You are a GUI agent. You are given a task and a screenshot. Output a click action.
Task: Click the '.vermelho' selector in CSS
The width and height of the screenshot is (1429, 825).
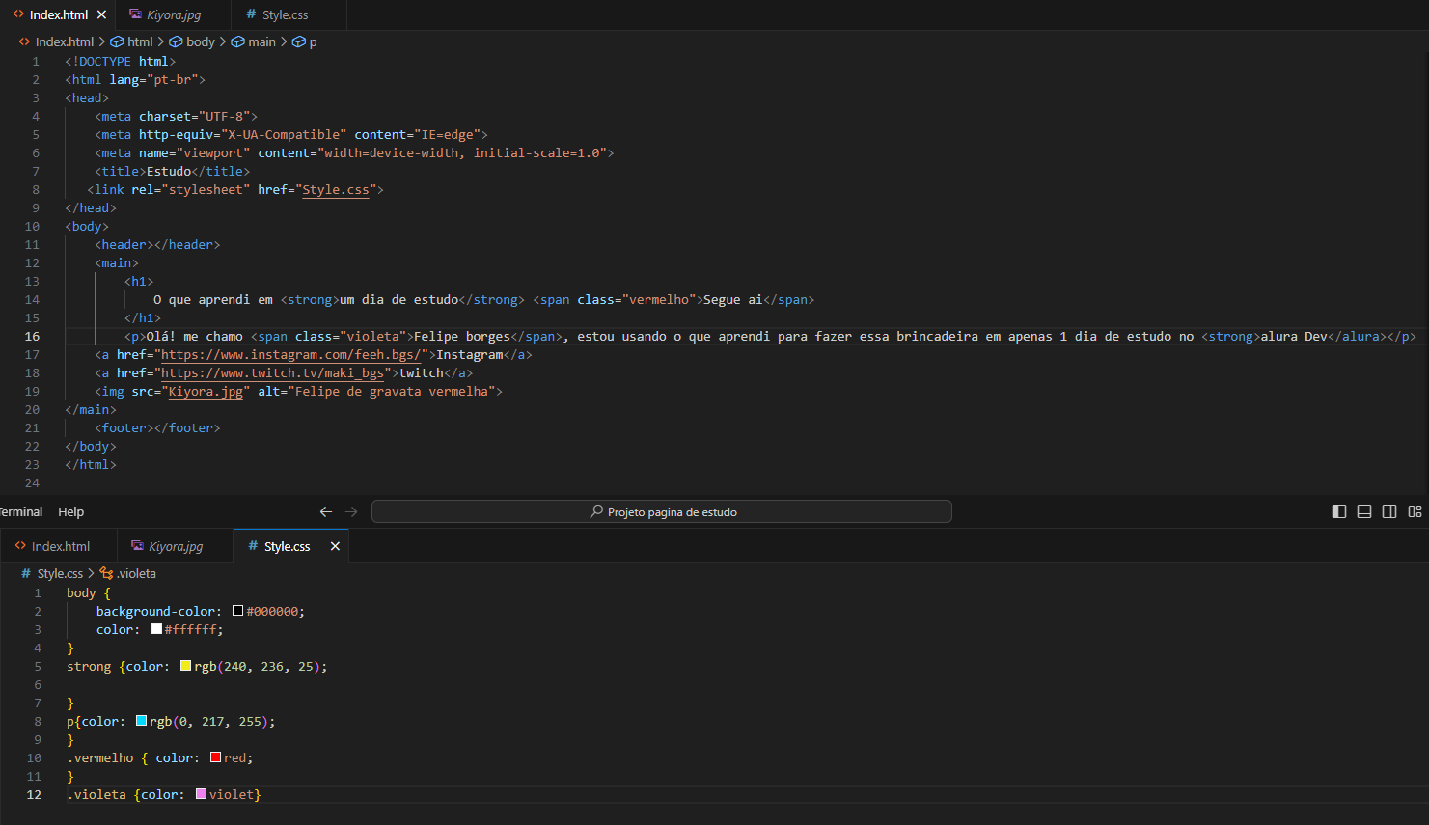coord(99,757)
